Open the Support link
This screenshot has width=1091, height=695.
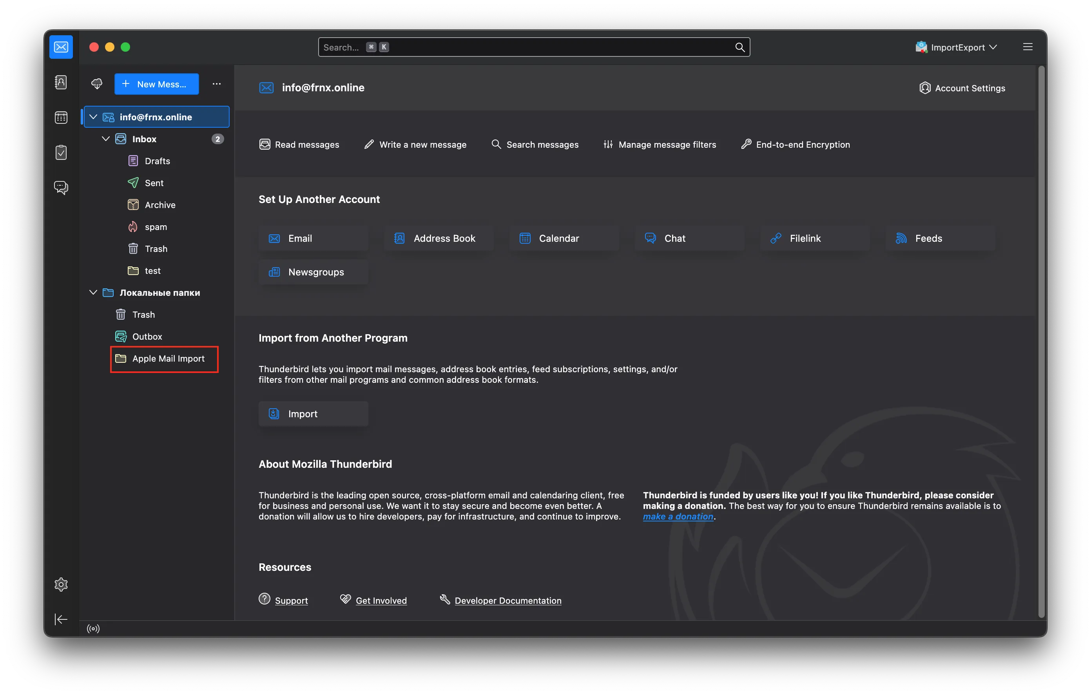point(291,600)
